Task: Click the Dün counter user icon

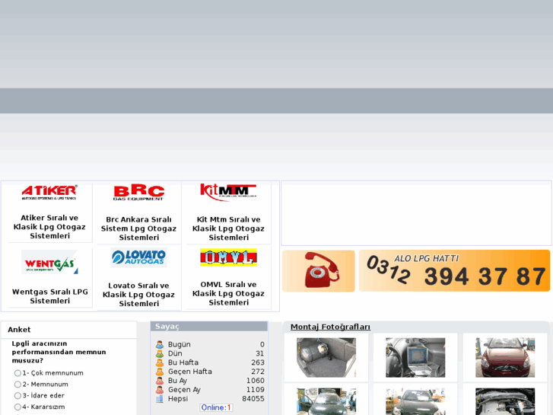Action: pos(160,353)
